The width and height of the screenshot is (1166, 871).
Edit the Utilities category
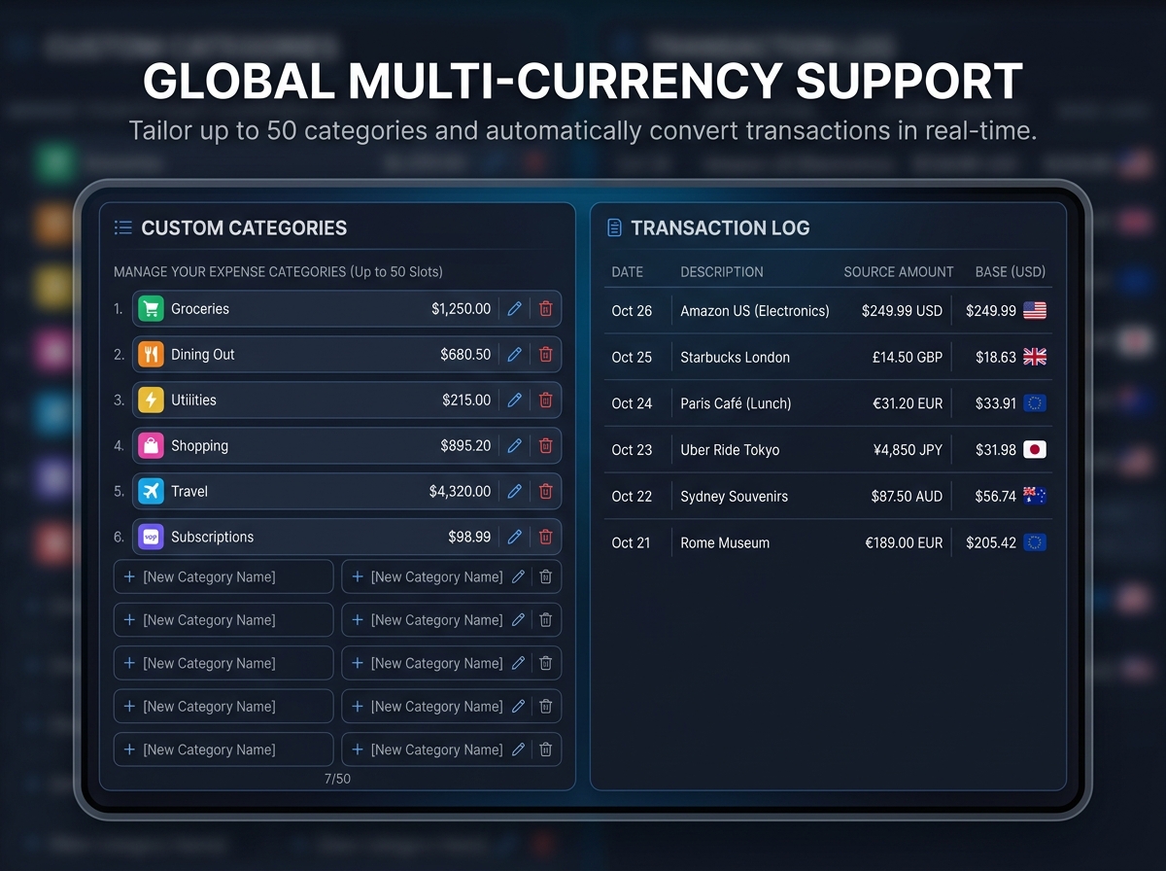pyautogui.click(x=515, y=401)
